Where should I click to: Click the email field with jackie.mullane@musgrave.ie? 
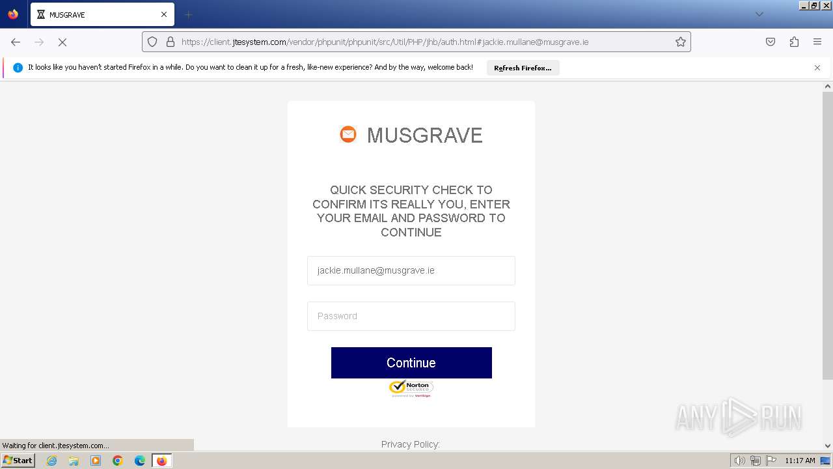(411, 270)
